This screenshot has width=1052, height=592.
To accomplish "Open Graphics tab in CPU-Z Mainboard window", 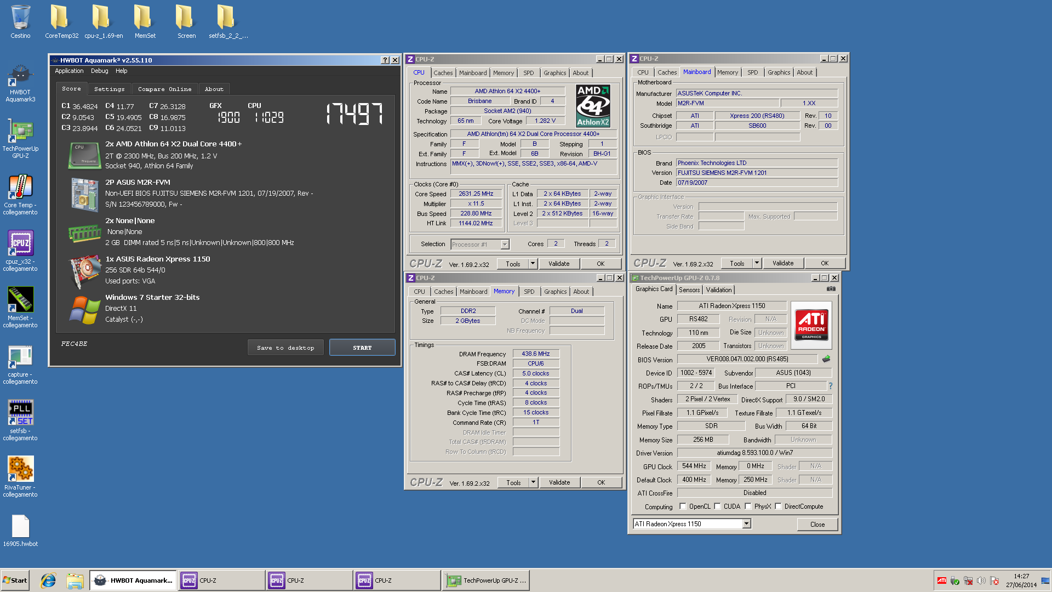I will tap(779, 72).
